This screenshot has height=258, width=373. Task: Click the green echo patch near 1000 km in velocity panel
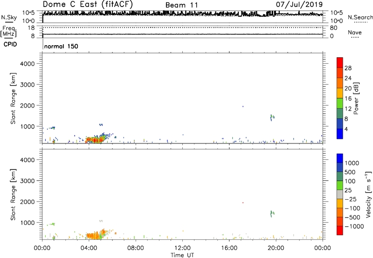51,224
